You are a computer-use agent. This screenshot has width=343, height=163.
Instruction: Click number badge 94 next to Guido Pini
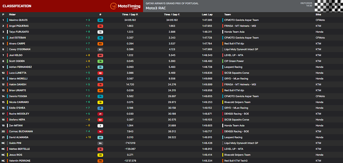point(100,143)
